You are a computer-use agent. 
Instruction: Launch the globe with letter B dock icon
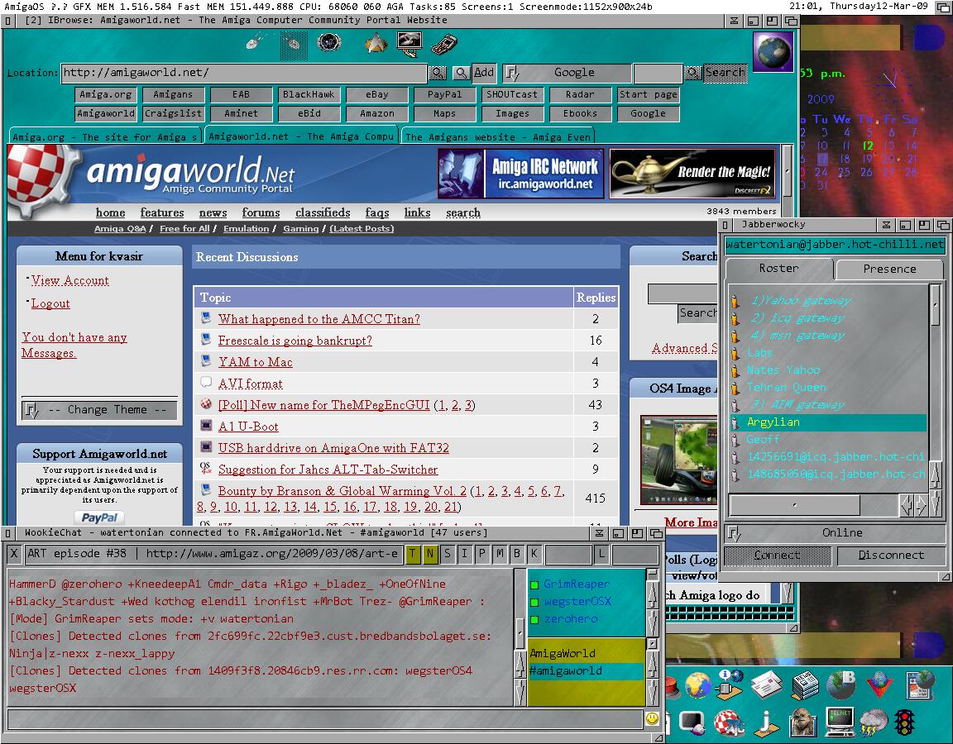click(842, 684)
